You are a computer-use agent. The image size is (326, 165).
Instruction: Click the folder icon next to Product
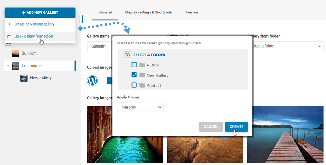coord(142,85)
